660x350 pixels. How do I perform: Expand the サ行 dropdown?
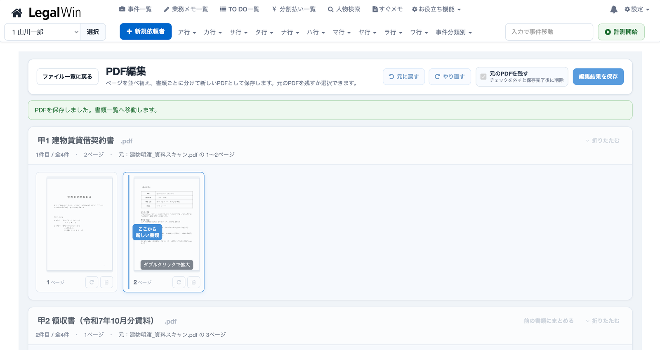point(238,32)
